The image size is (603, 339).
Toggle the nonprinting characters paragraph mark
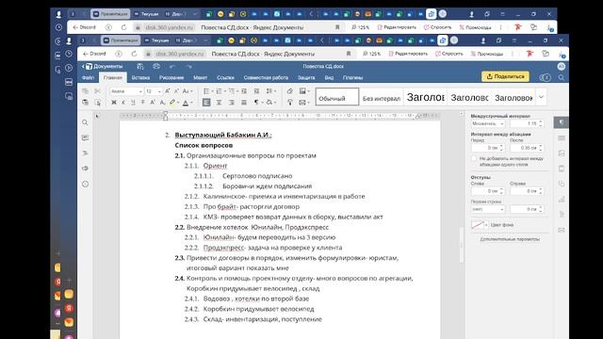tap(256, 103)
